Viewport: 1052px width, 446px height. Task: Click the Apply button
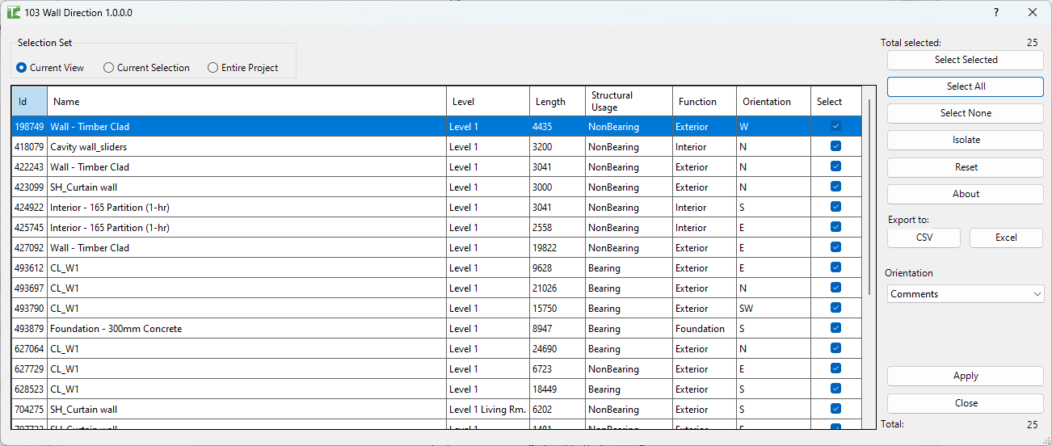click(966, 376)
